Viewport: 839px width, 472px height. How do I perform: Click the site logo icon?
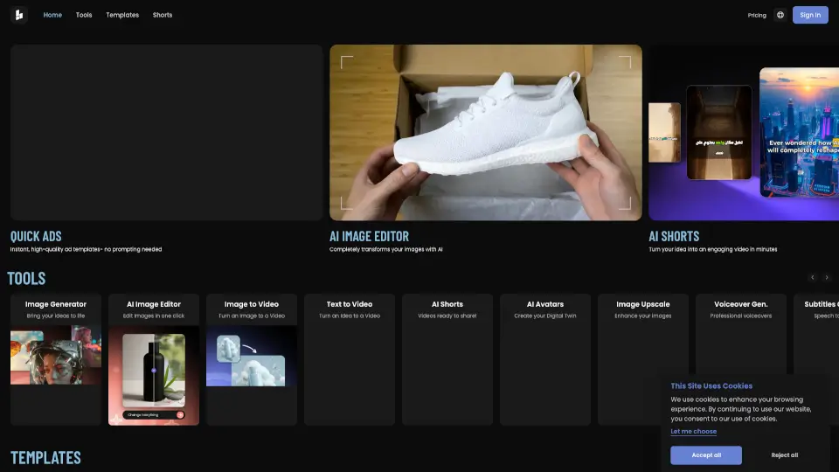pyautogui.click(x=19, y=15)
